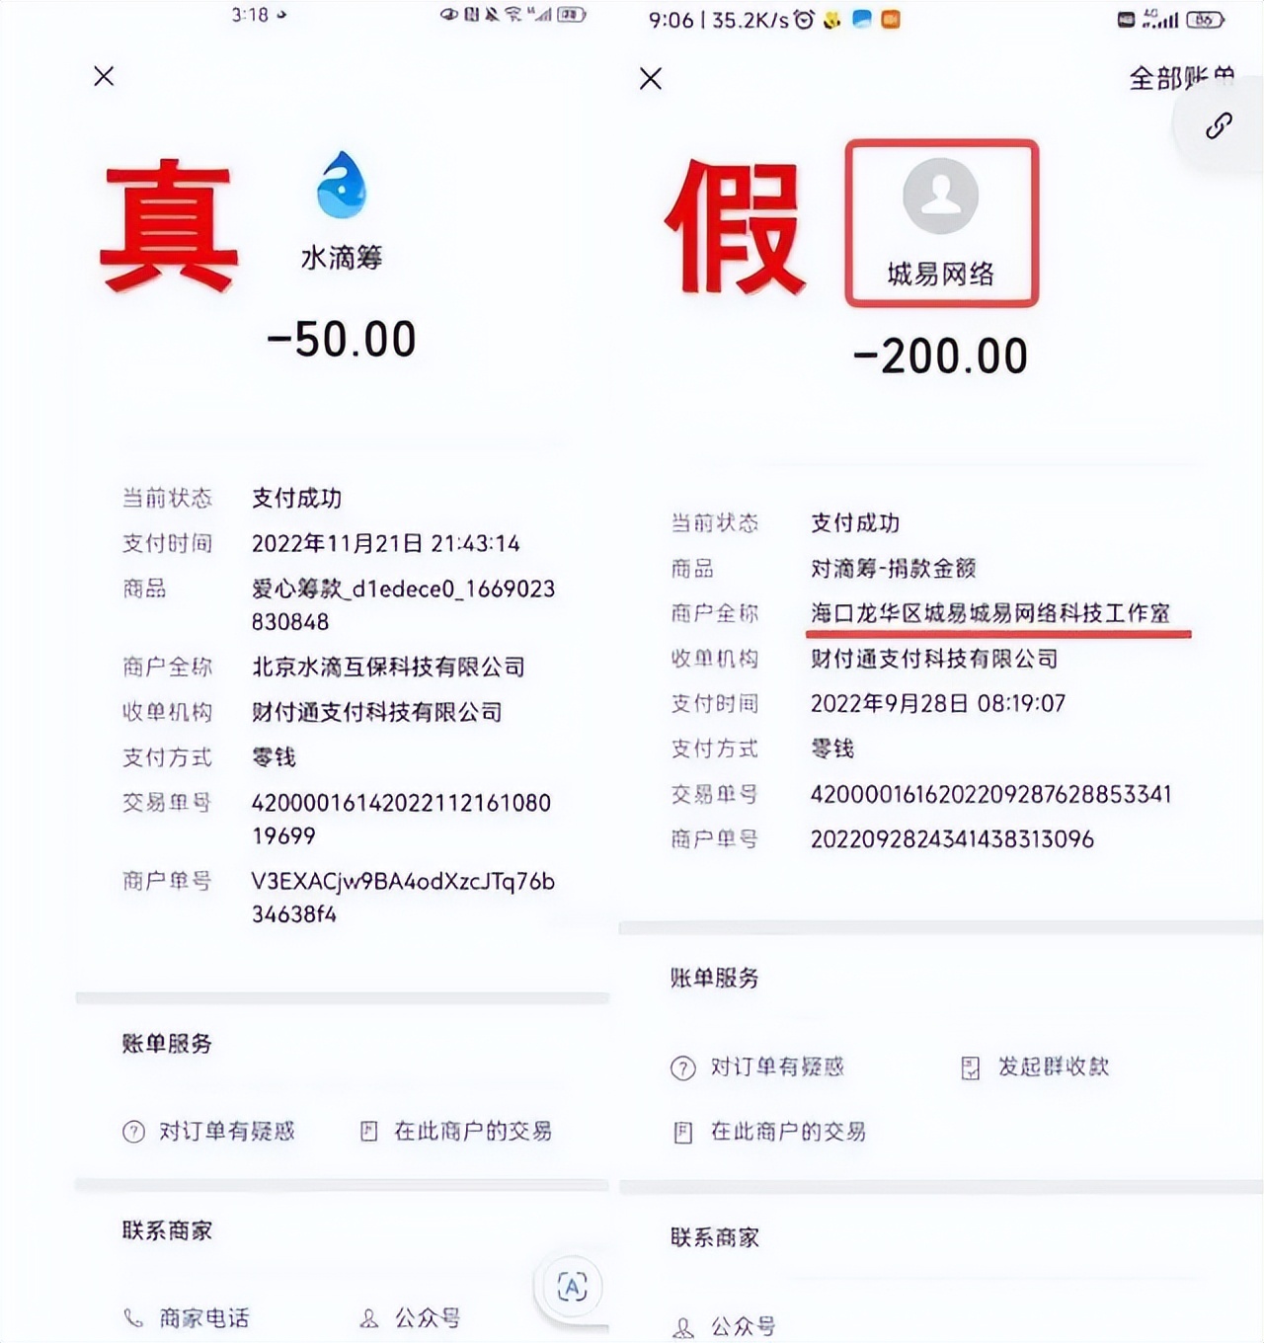The image size is (1264, 1343).
Task: Tap 发起群收款 in the right bill
Action: (x=1035, y=1066)
